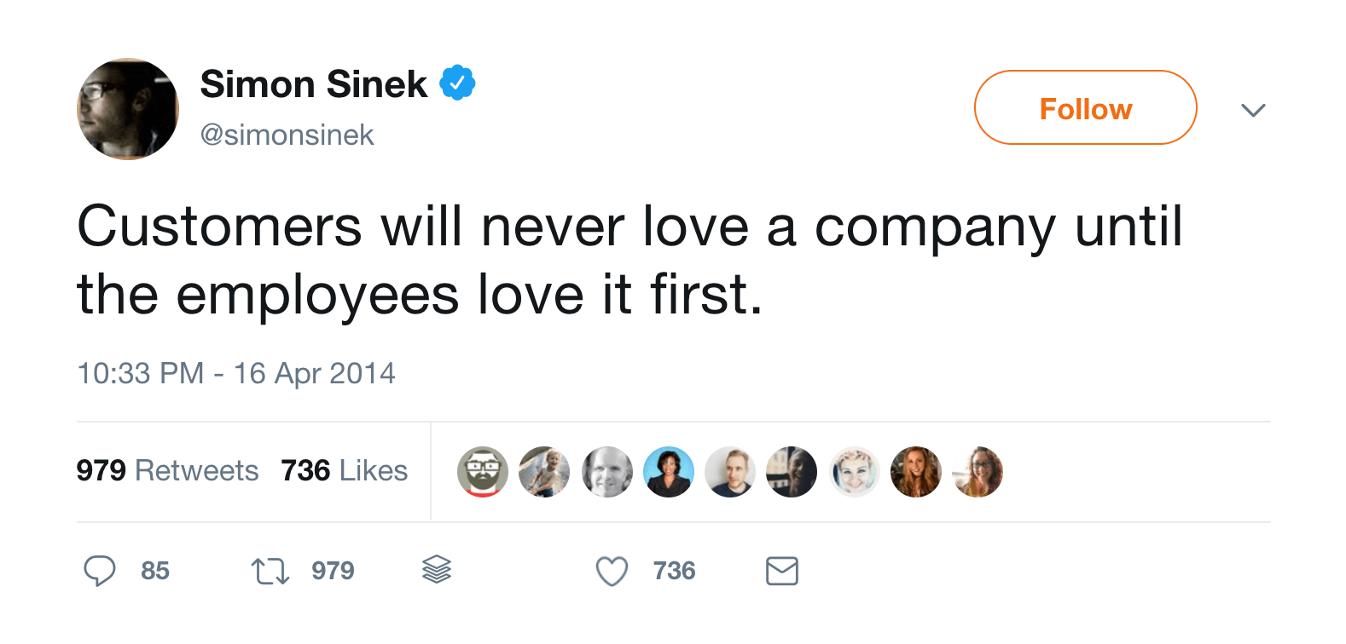
Task: Click the reply speech bubble icon
Action: click(100, 570)
